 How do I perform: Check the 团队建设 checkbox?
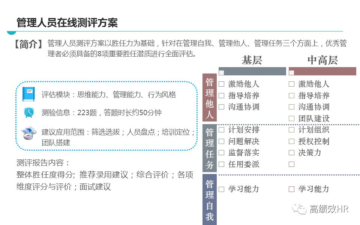click(x=292, y=118)
